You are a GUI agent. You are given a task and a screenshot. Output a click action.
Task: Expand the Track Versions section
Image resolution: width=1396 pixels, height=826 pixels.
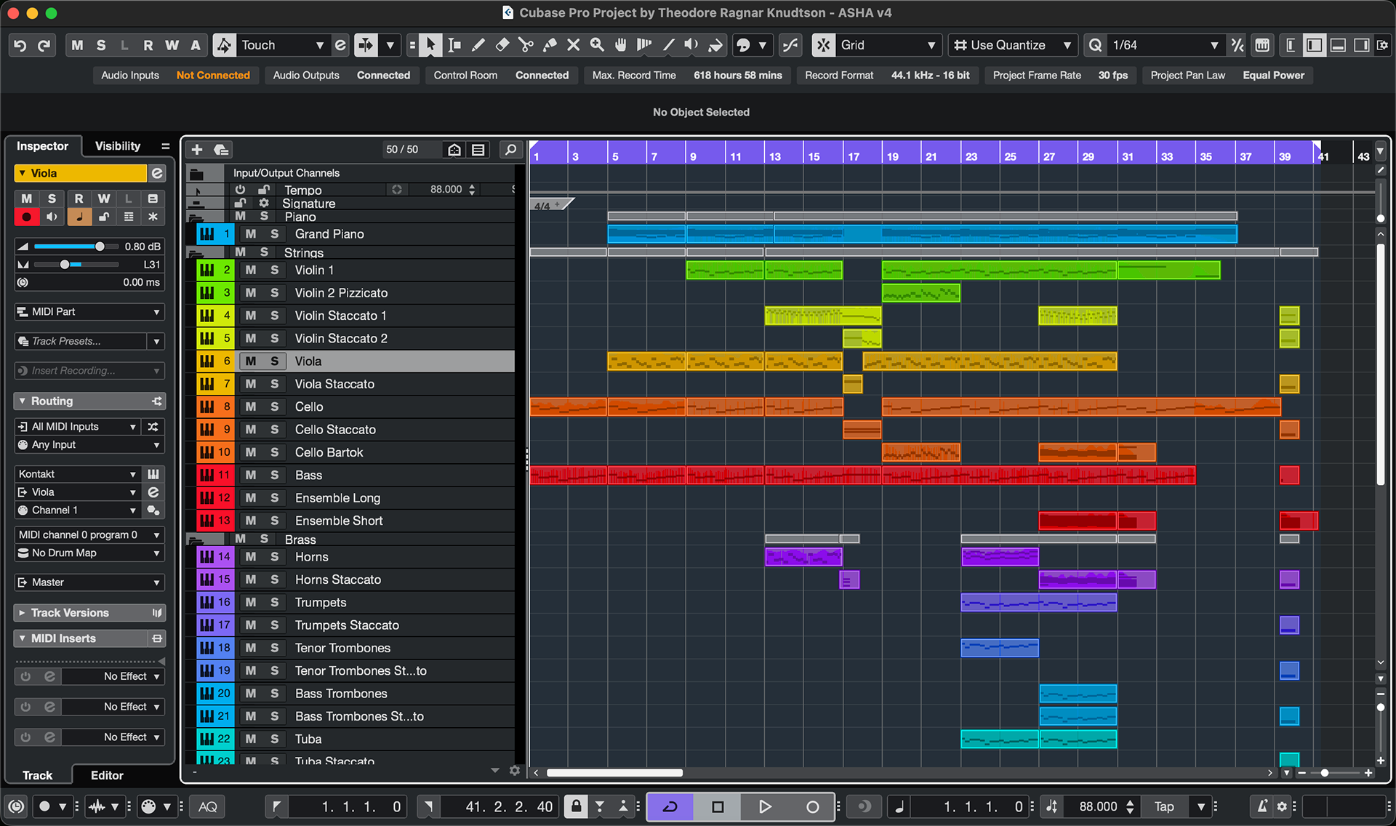point(70,613)
